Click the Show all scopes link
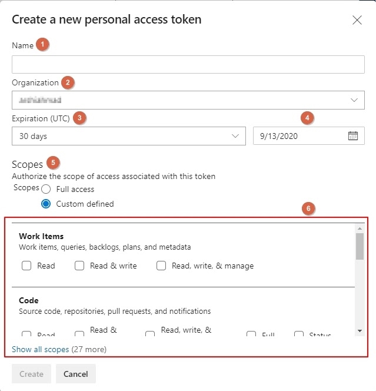Viewport: 376px width, 391px height. click(x=40, y=349)
